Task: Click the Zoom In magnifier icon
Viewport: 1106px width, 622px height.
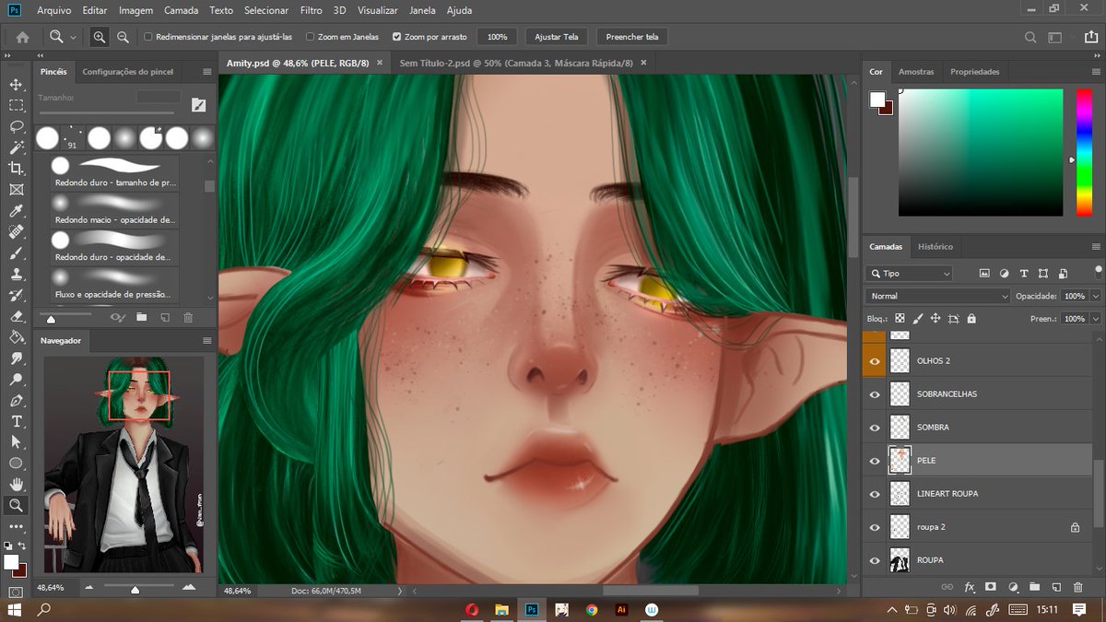Action: click(x=100, y=37)
